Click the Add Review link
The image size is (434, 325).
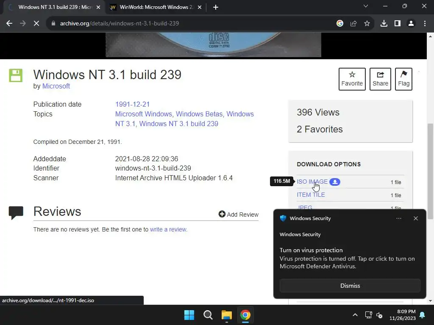pyautogui.click(x=239, y=215)
